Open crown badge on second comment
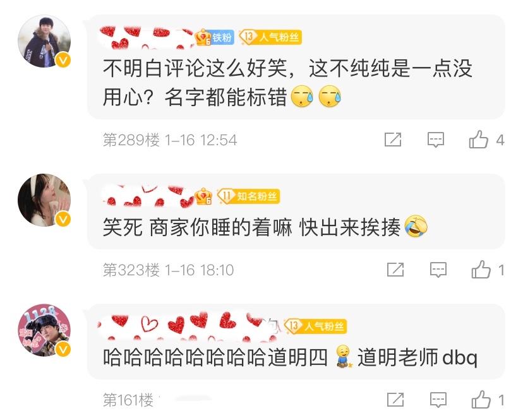The image size is (523, 418). 203,196
